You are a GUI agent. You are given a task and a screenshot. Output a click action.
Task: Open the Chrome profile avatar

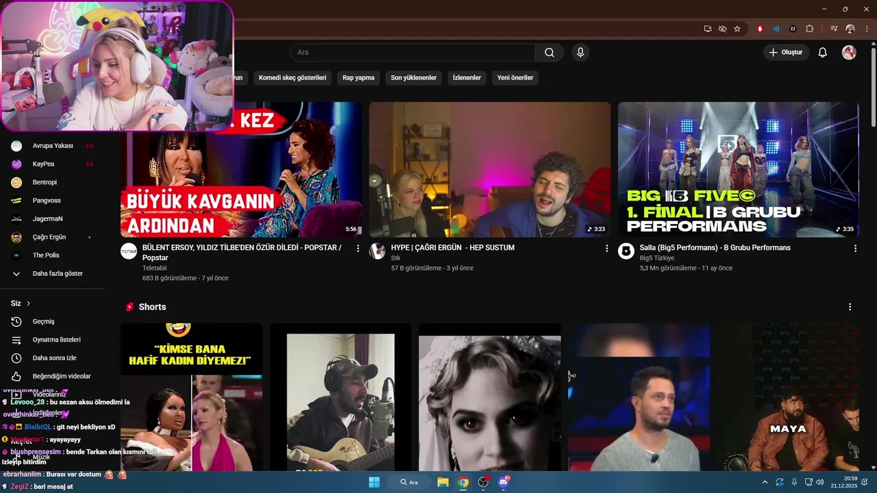(850, 29)
